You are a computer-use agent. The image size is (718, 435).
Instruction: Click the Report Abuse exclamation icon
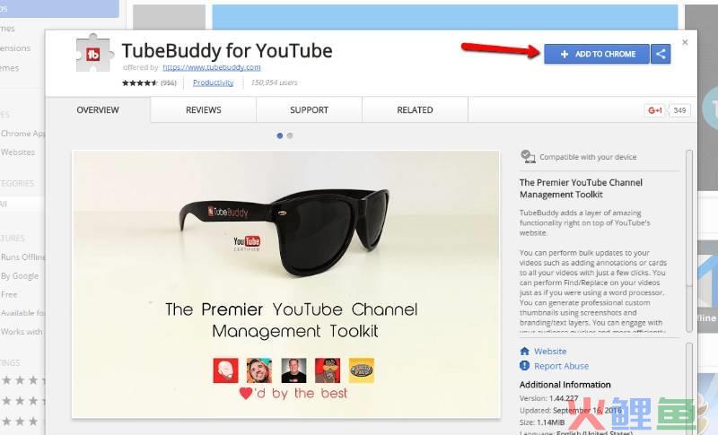tap(525, 365)
